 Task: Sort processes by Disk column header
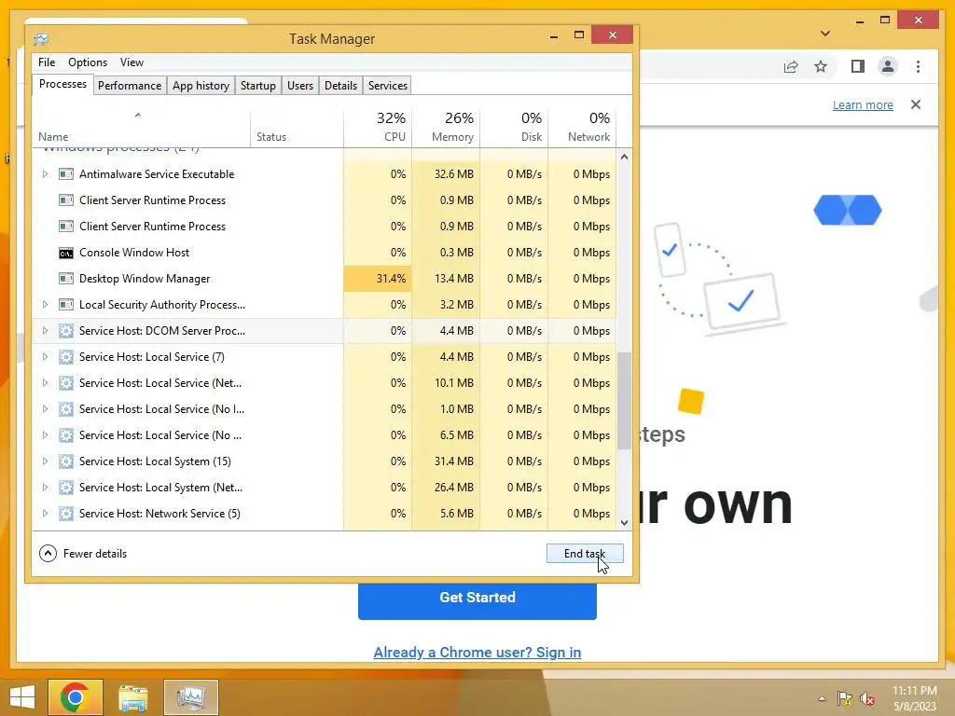click(x=515, y=127)
